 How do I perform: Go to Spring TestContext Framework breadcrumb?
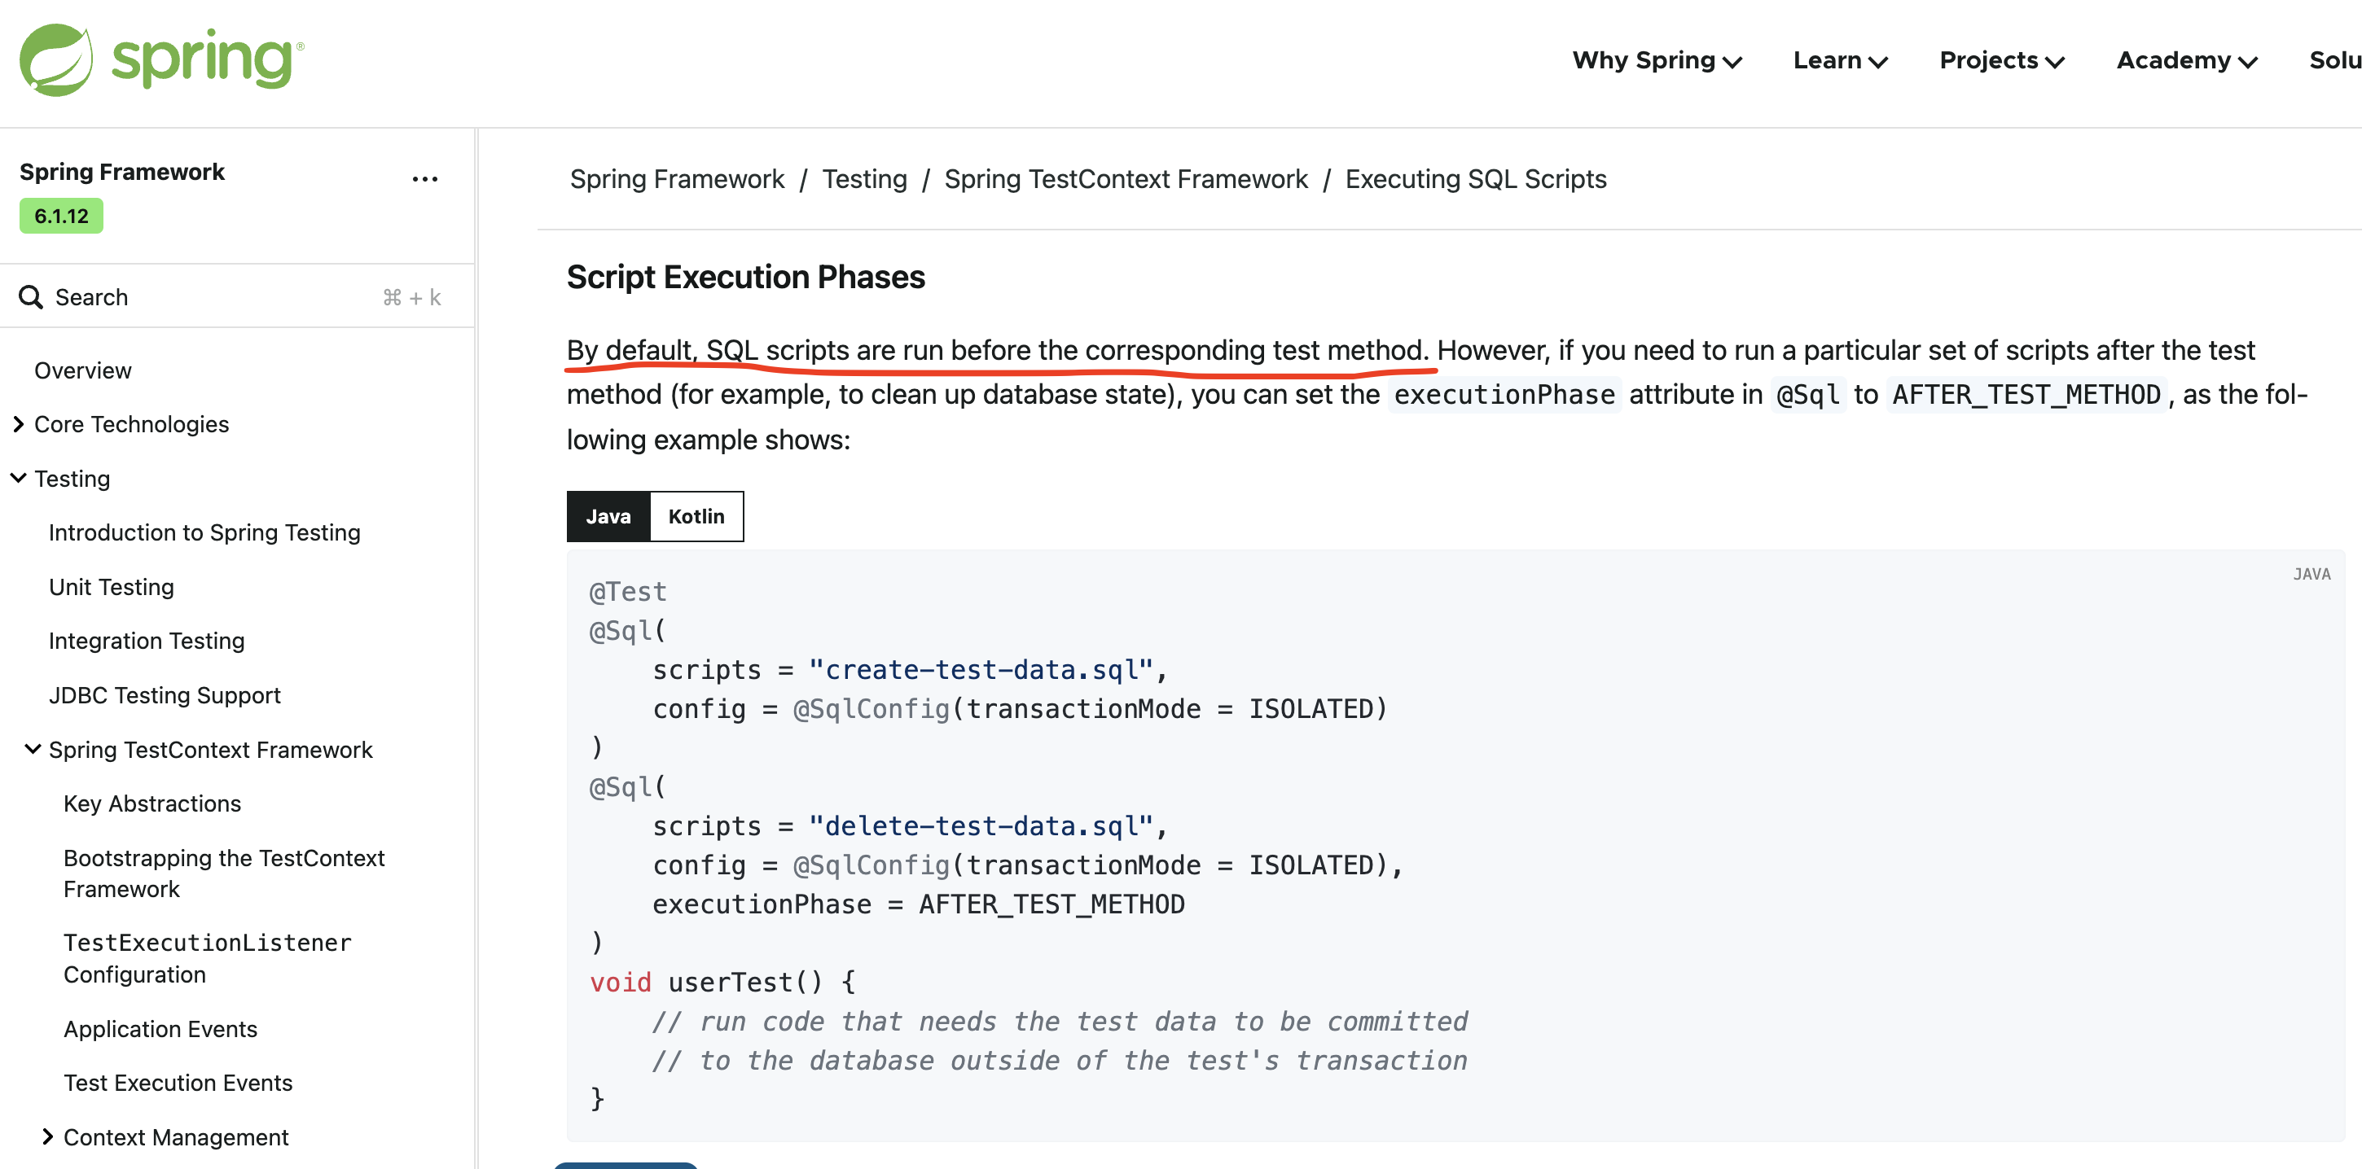[x=1125, y=180]
